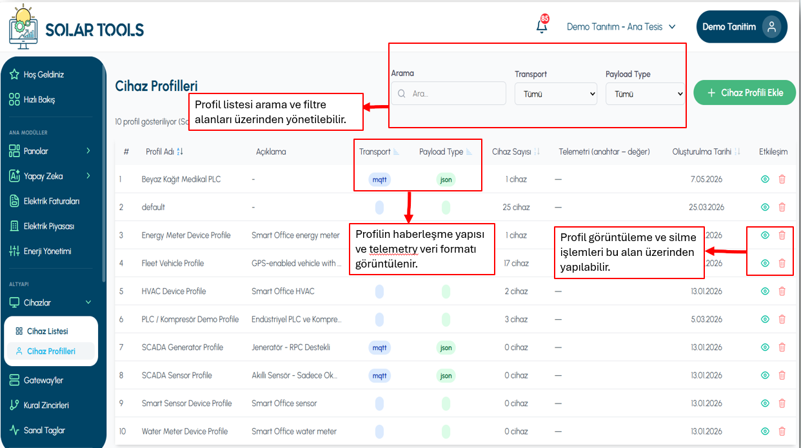Image resolution: width=801 pixels, height=448 pixels.
Task: Click the Cihaz Profili Ekle button
Action: point(745,93)
